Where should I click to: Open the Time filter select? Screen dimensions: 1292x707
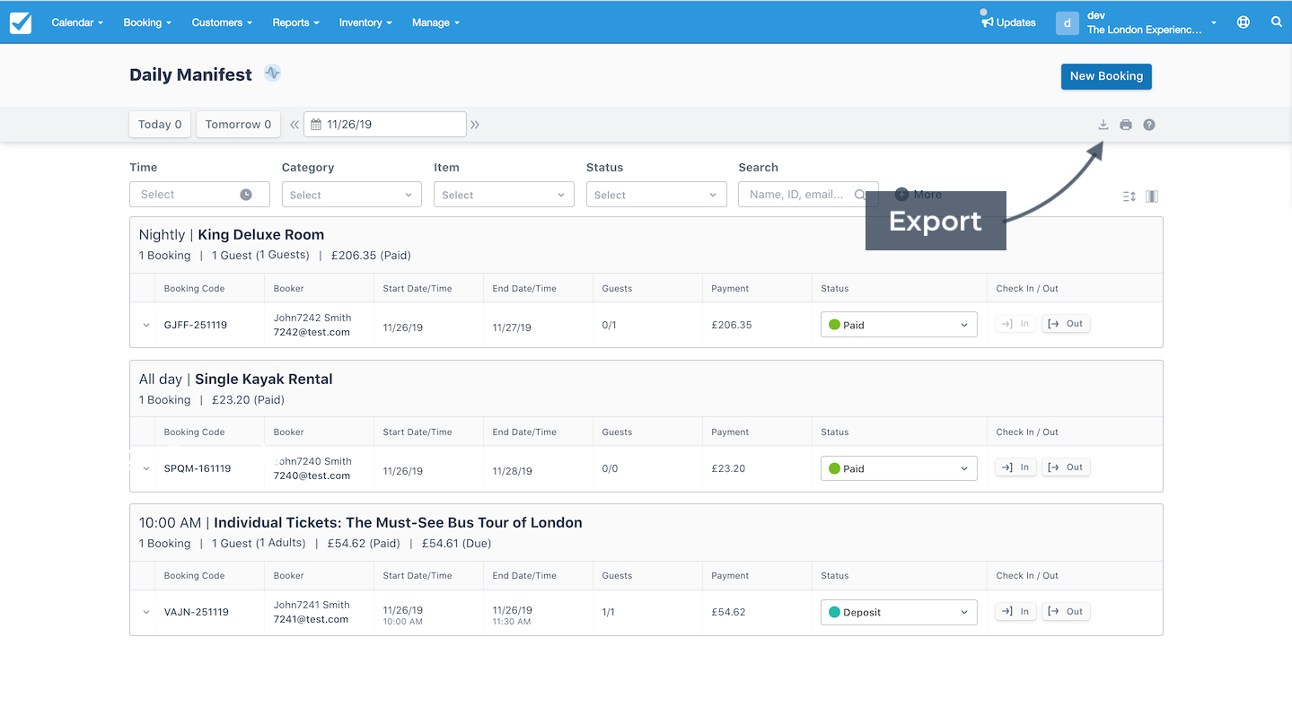[x=199, y=195]
